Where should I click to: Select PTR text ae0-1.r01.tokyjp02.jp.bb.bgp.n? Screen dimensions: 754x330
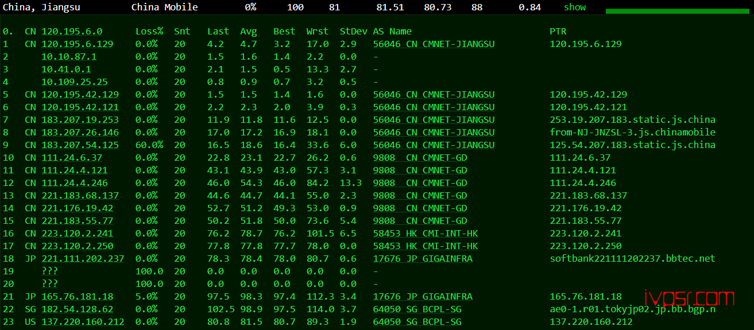[x=633, y=309]
